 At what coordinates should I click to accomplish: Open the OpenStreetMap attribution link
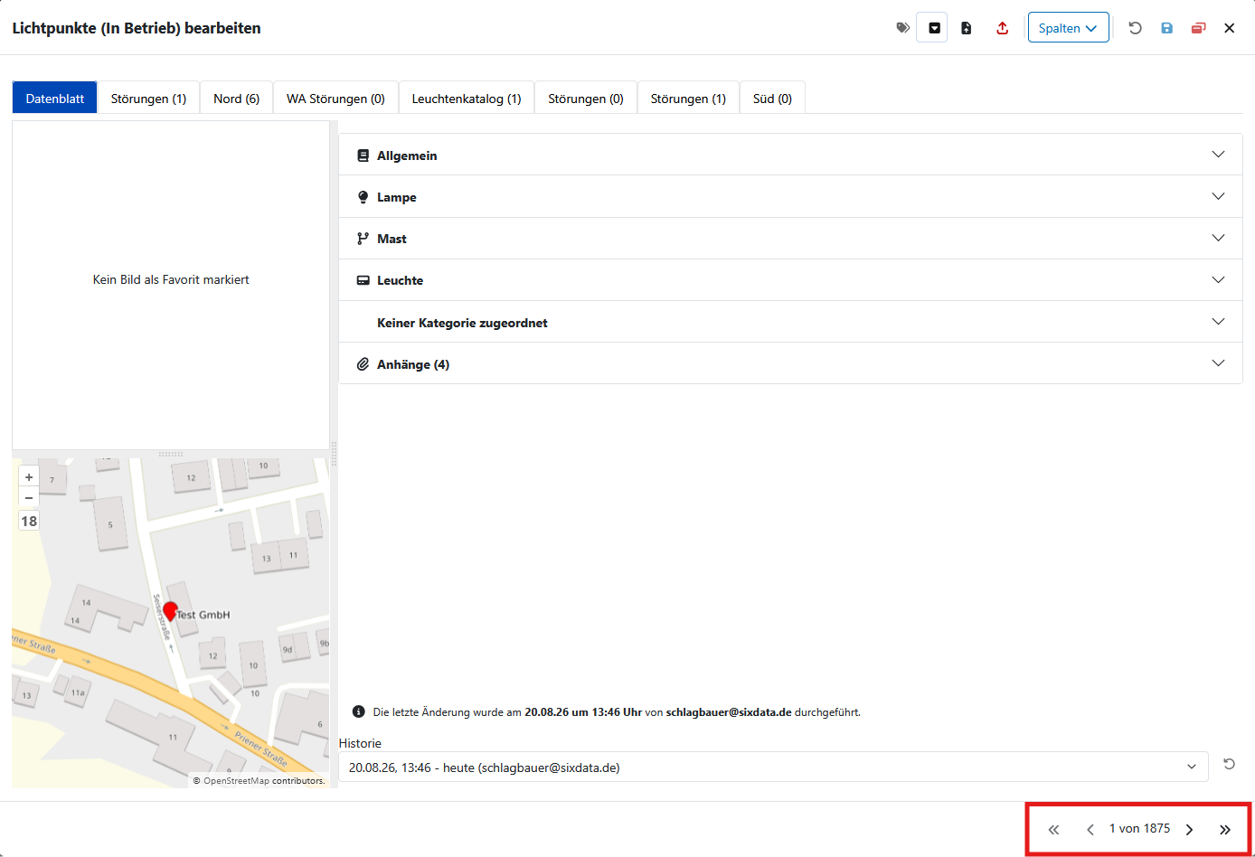pyautogui.click(x=236, y=781)
